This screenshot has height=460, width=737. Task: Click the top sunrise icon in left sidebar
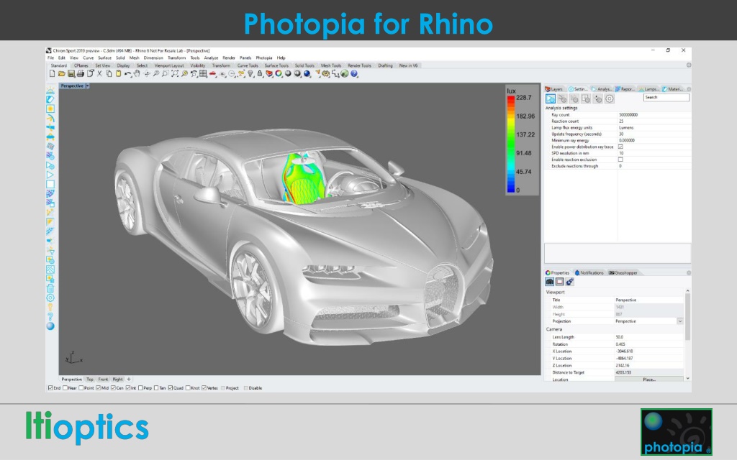coord(50,90)
